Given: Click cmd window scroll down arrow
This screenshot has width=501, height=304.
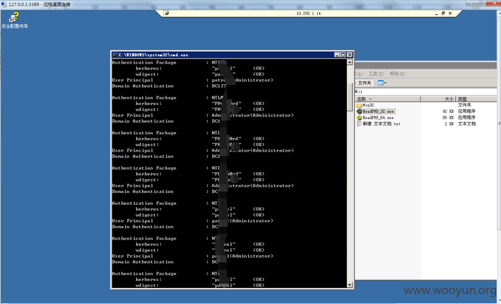Looking at the screenshot, I should (x=350, y=285).
